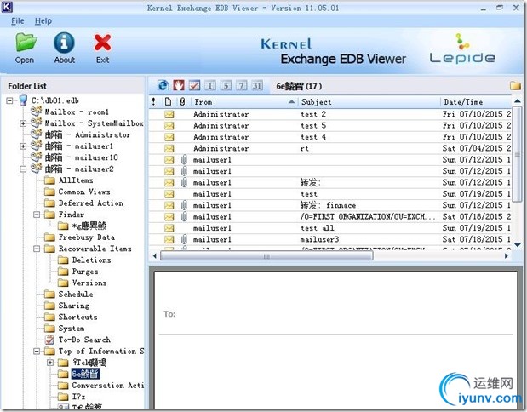Sort by attachment paperclip column
Screen dimensions: 527x412
[x=182, y=101]
